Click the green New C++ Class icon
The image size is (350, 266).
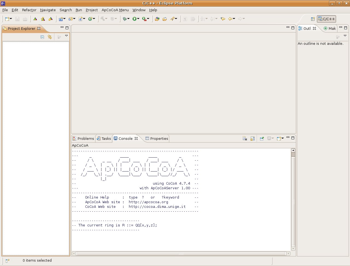[90, 19]
